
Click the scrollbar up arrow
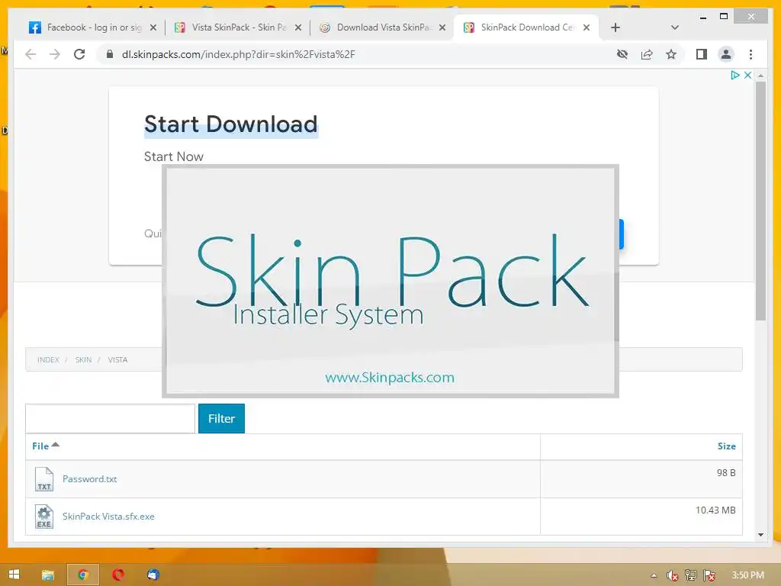(760, 76)
